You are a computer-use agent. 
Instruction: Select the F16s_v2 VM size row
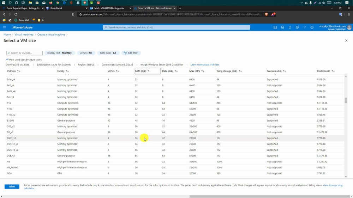click(x=175, y=115)
